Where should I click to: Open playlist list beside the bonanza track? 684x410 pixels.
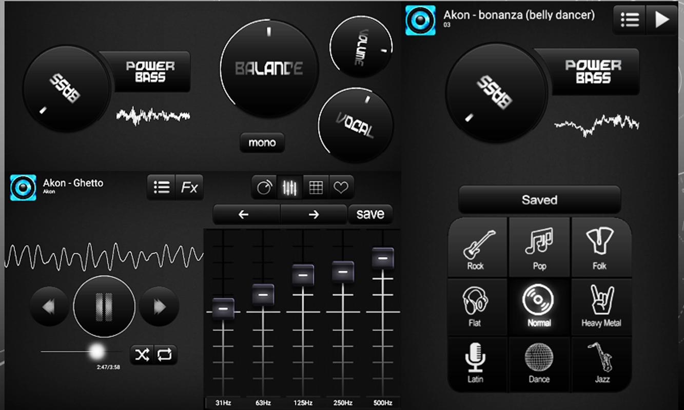(x=630, y=19)
